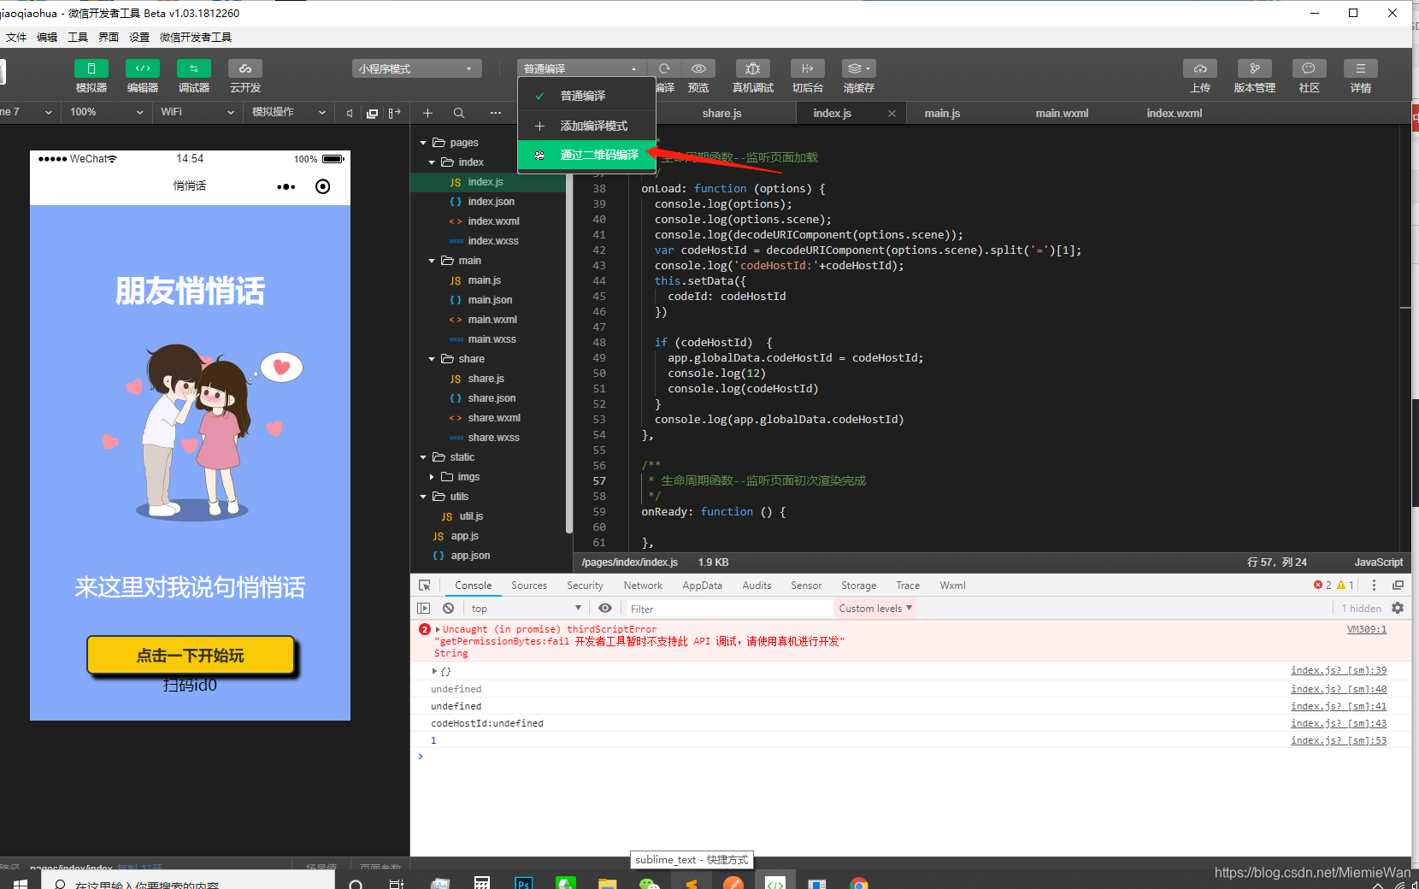Switch to the main.js editor tab
The height and width of the screenshot is (889, 1419).
[x=942, y=113]
